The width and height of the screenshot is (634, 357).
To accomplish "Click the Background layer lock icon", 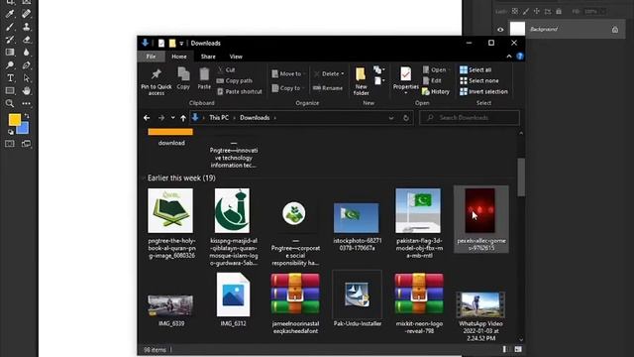I will (615, 30).
